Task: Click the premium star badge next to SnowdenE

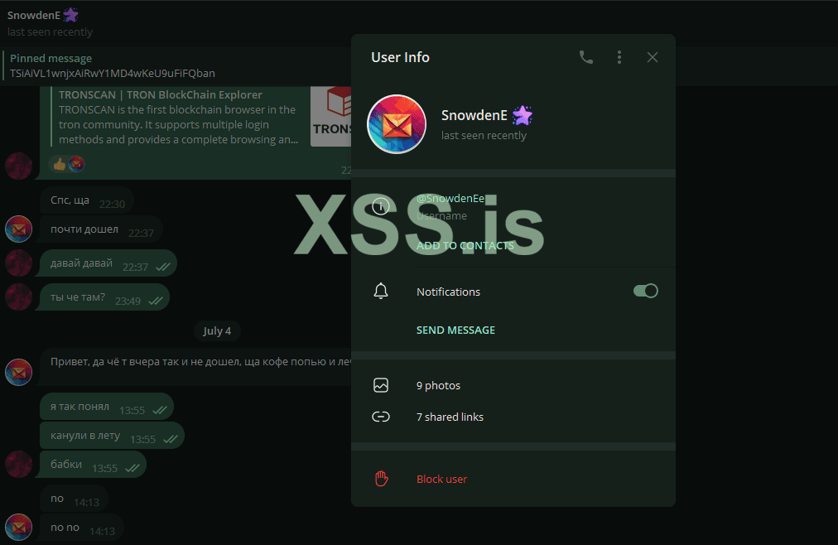Action: pyautogui.click(x=523, y=115)
